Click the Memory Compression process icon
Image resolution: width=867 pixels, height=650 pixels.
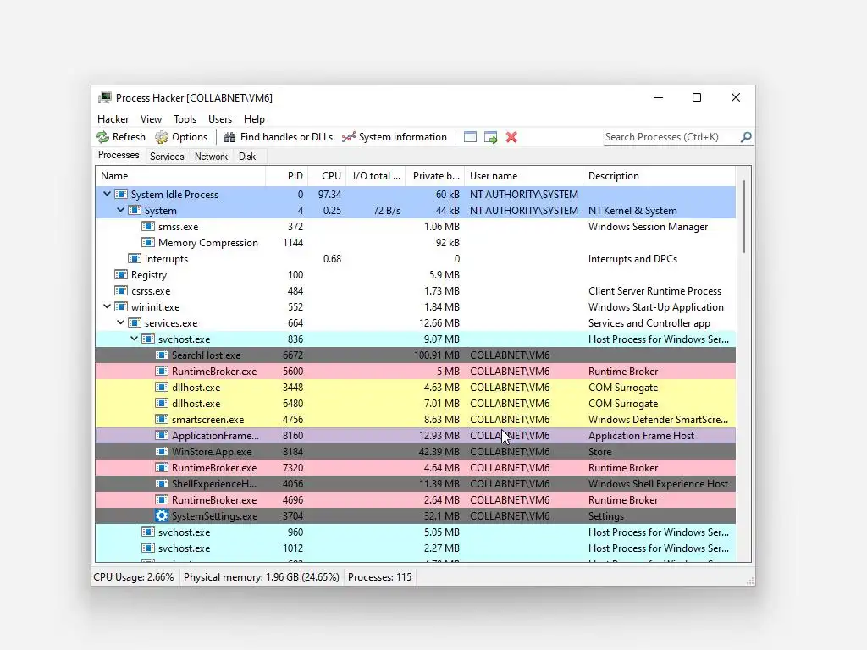click(x=147, y=243)
